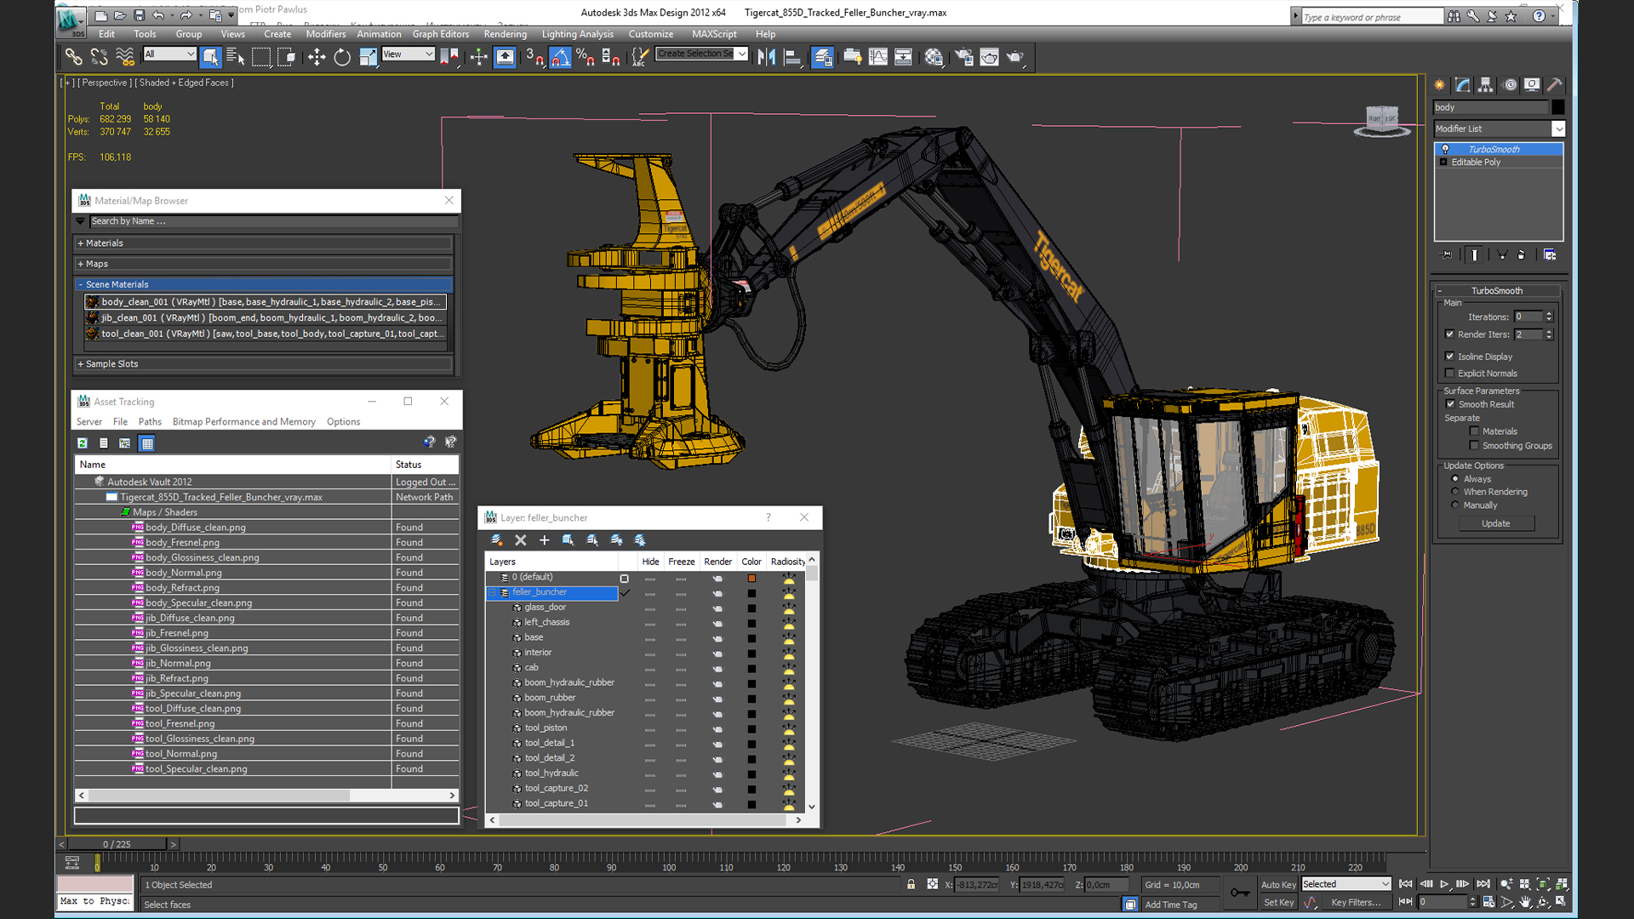
Task: Choose the Select and Move tool
Action: point(317,57)
